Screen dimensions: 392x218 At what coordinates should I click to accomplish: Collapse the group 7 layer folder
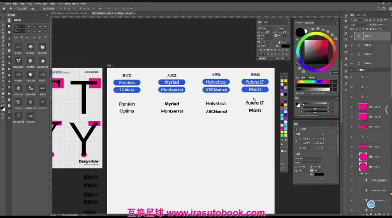point(355,70)
